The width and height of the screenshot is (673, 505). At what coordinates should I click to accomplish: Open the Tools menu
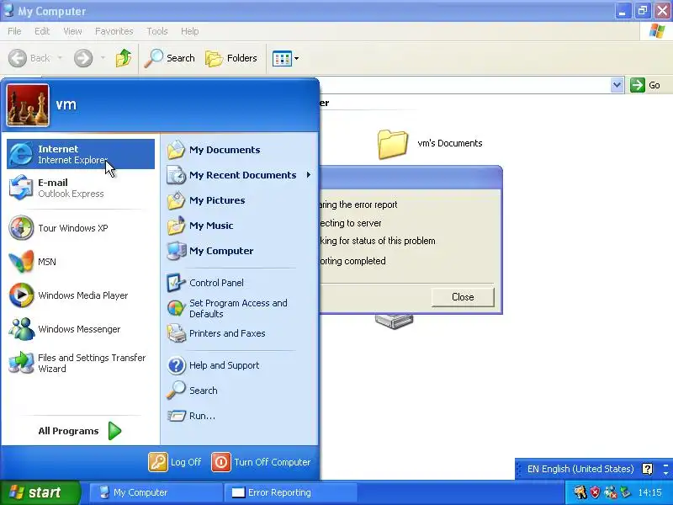[157, 31]
